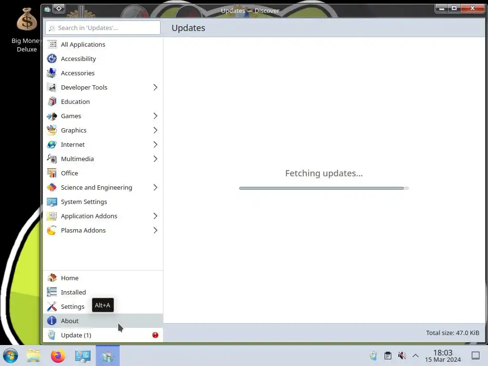Open the Accessibility category label

[x=79, y=59]
